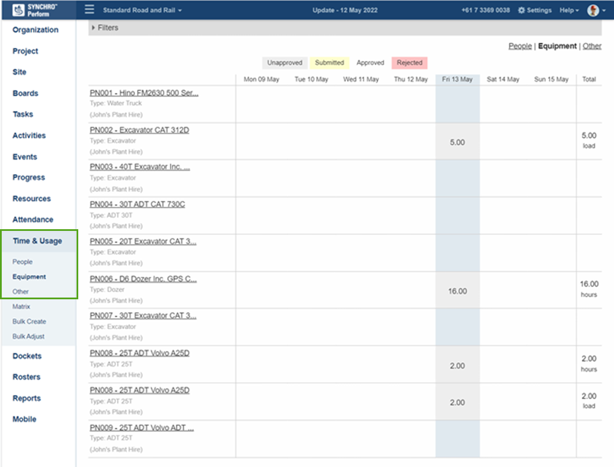Screen dimensions: 614x467
Task: Open the hamburger navigation menu
Action: (89, 9)
